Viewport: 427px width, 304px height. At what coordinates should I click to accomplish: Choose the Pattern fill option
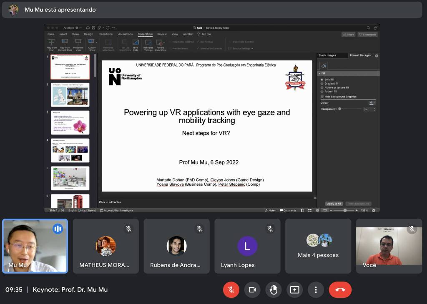click(322, 92)
